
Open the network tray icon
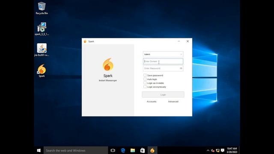pos(217,150)
